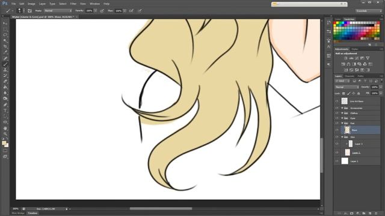The height and width of the screenshot is (216, 385).
Task: Select the Move tool
Action: pos(5,23)
